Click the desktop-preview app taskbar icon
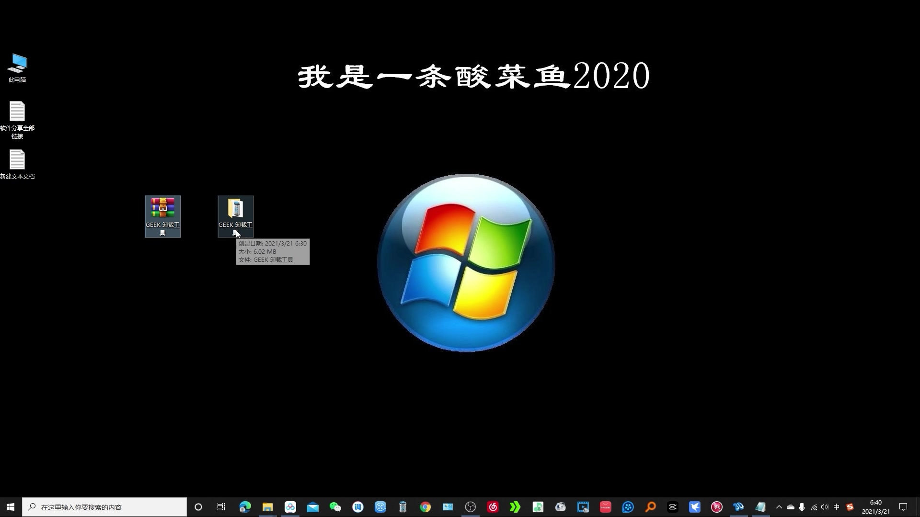 448,507
